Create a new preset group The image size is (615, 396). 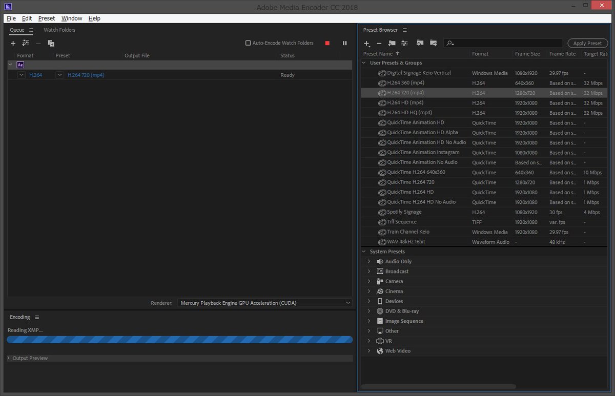point(392,44)
